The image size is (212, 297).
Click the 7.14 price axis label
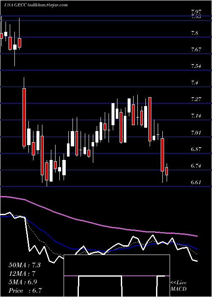point(196,116)
